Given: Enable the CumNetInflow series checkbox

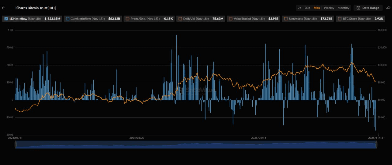Looking at the screenshot, I should click(67, 19).
